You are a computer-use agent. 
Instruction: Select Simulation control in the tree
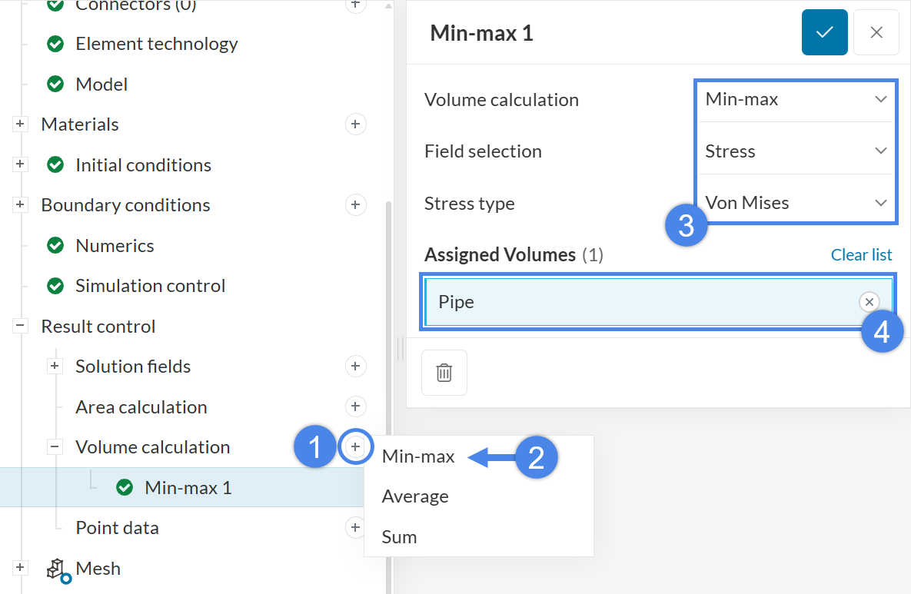[150, 286]
